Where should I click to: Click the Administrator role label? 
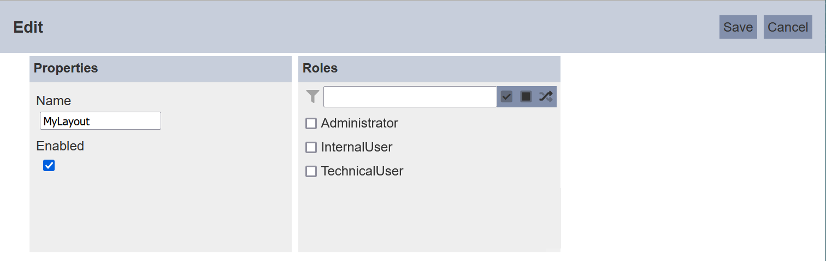point(359,124)
